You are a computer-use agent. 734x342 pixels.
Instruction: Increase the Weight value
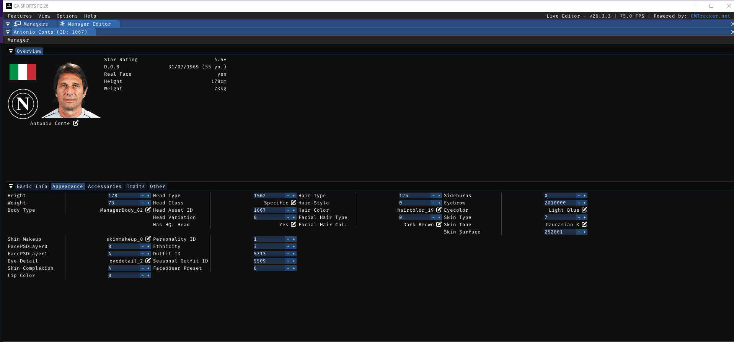(148, 203)
